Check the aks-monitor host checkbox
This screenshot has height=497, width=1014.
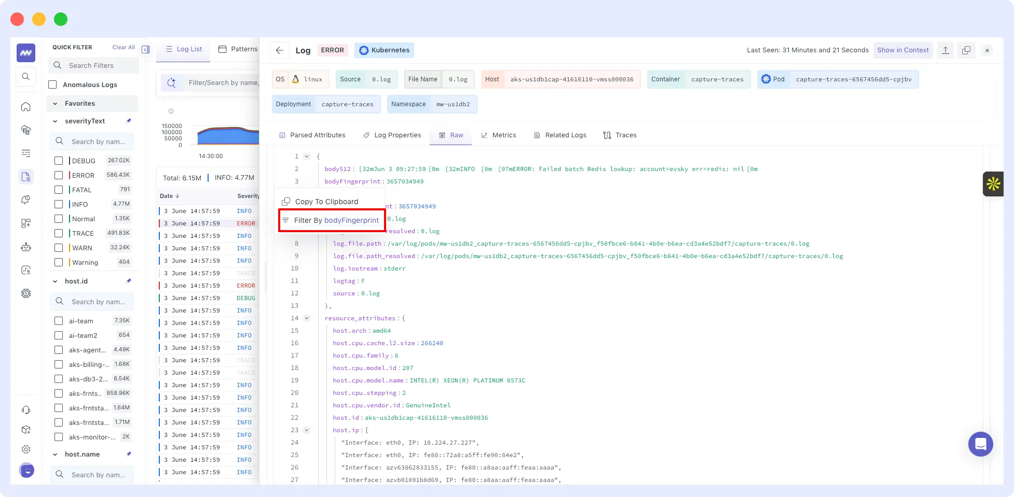click(59, 437)
